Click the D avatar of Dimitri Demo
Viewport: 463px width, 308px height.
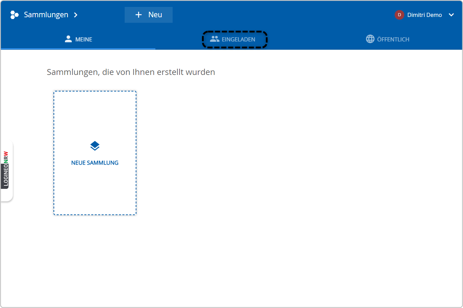tap(399, 15)
